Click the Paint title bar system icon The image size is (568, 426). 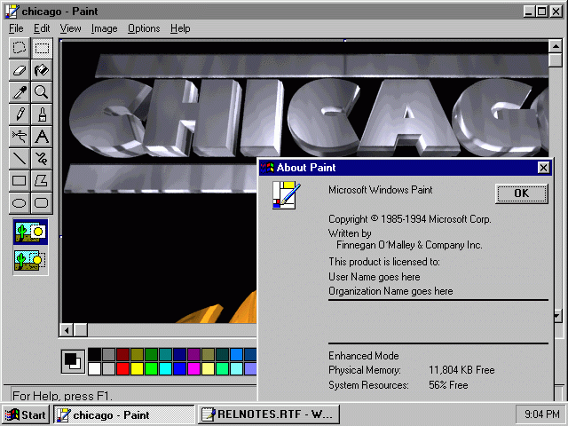(x=12, y=12)
